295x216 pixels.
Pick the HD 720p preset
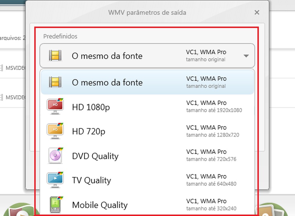88,132
